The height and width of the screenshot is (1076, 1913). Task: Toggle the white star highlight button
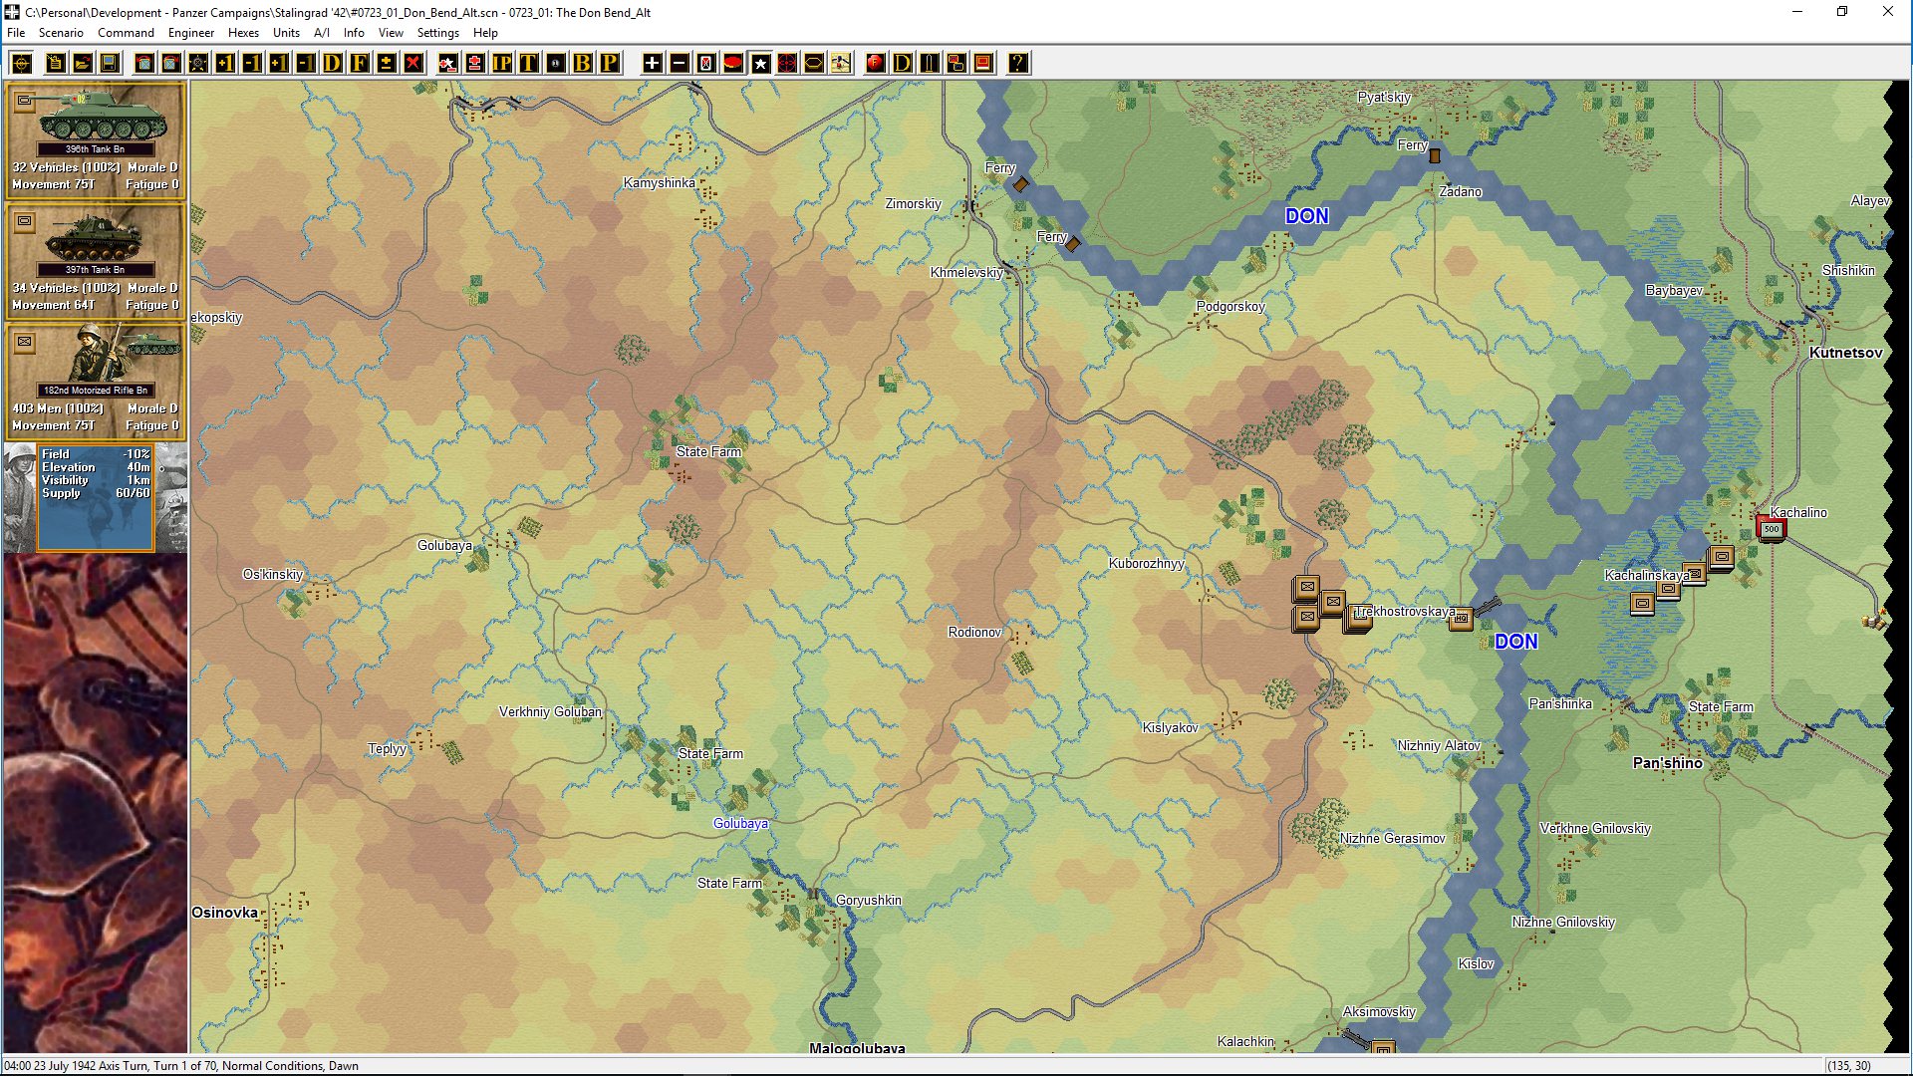[x=760, y=64]
